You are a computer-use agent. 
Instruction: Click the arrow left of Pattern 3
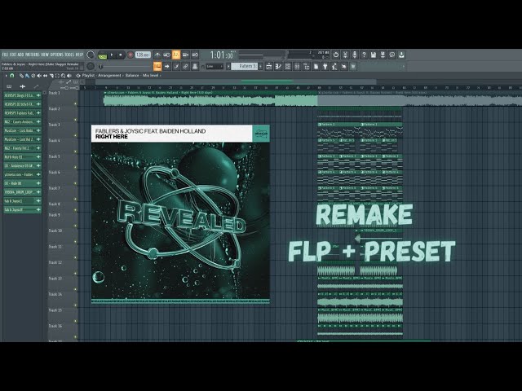[228, 67]
